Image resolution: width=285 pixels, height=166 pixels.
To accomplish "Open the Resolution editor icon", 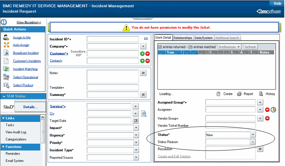I will tap(260, 149).
